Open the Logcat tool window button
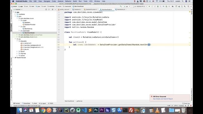Viewport: 203px width, 114px height. 43,104
